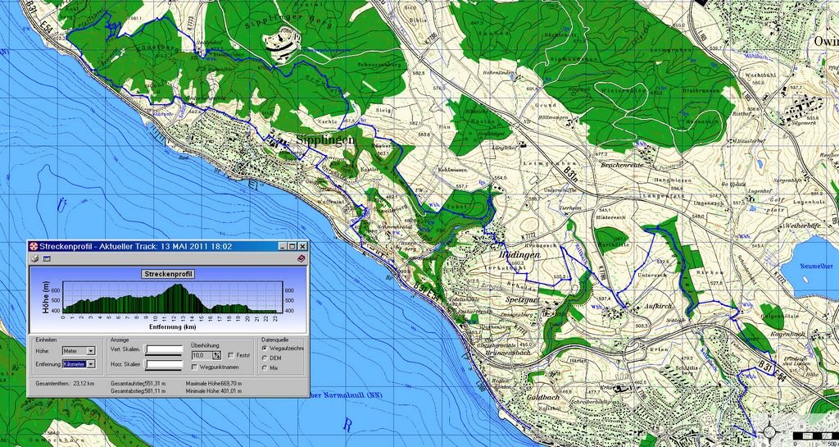Choose the Mix data source radio button

point(265,368)
